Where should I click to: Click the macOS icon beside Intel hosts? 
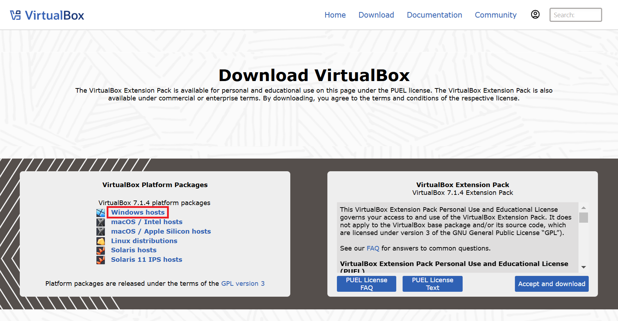click(101, 222)
